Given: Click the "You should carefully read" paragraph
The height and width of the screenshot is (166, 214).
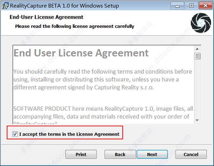Looking at the screenshot, I should (x=103, y=79).
